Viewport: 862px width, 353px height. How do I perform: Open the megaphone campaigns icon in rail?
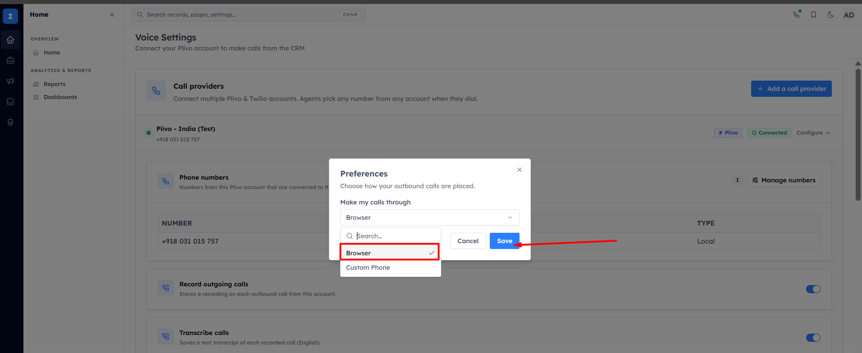pyautogui.click(x=10, y=81)
